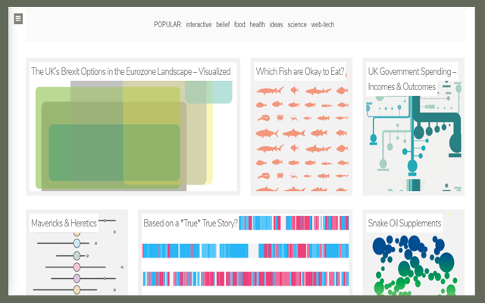Open 'Based on a *True* True Story?'
Screen dimensions: 485x303
click(191, 223)
